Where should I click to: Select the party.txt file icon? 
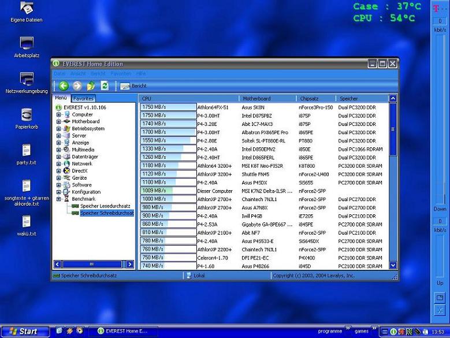tap(27, 154)
